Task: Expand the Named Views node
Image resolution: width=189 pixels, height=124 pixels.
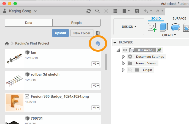Action: (123, 63)
